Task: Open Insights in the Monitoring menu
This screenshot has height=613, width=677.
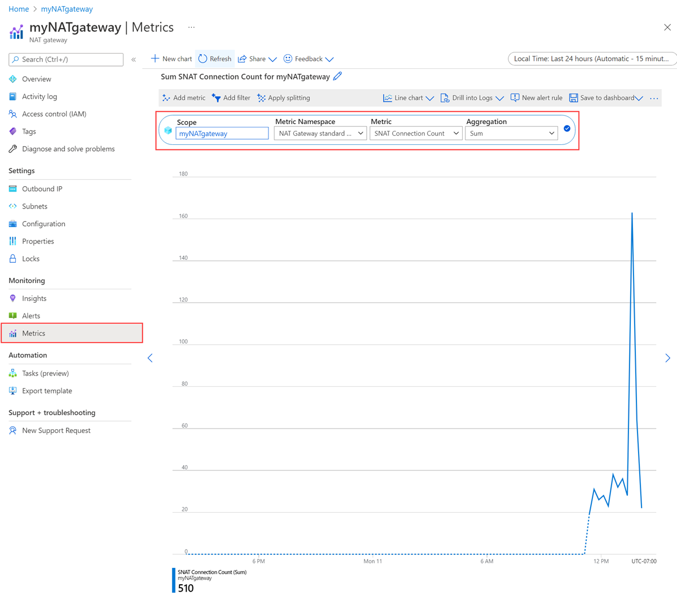Action: coord(34,298)
